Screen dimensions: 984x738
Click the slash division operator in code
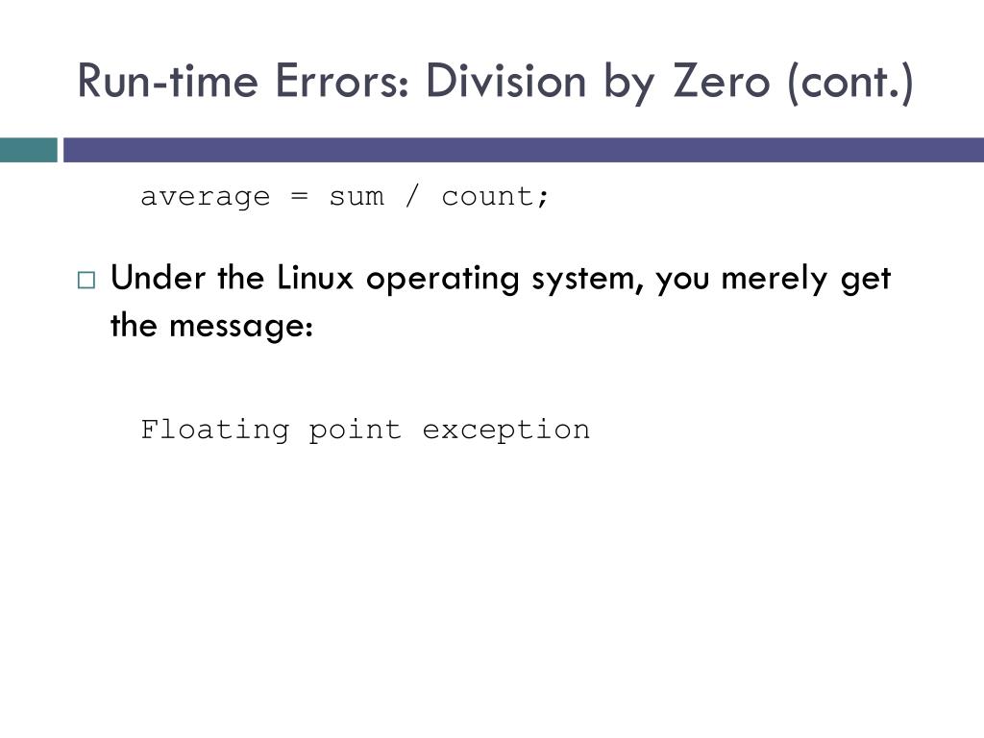(x=412, y=196)
